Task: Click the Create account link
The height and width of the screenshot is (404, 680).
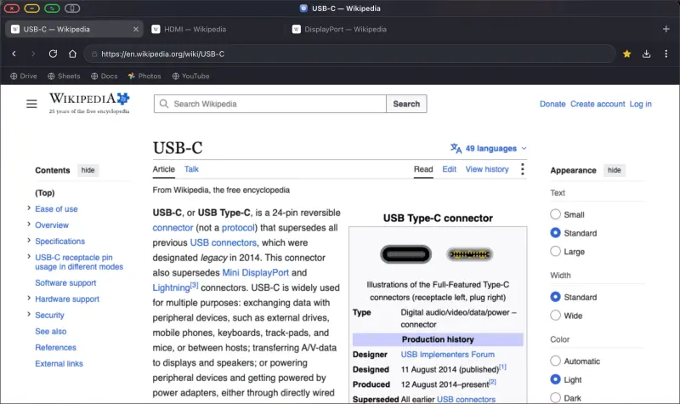Action: click(598, 104)
